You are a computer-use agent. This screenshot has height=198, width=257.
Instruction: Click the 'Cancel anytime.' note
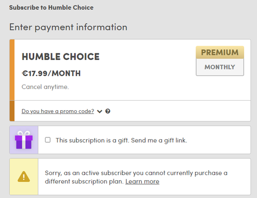(x=45, y=87)
